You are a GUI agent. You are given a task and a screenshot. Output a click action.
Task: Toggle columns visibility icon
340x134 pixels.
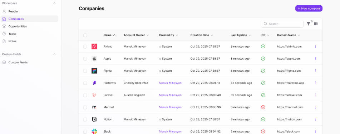[316, 24]
